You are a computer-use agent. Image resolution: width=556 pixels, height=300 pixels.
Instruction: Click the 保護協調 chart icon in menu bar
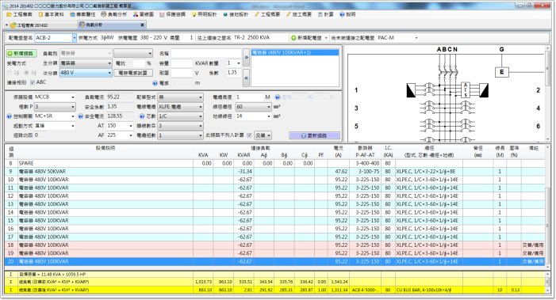pyautogui.click(x=162, y=14)
